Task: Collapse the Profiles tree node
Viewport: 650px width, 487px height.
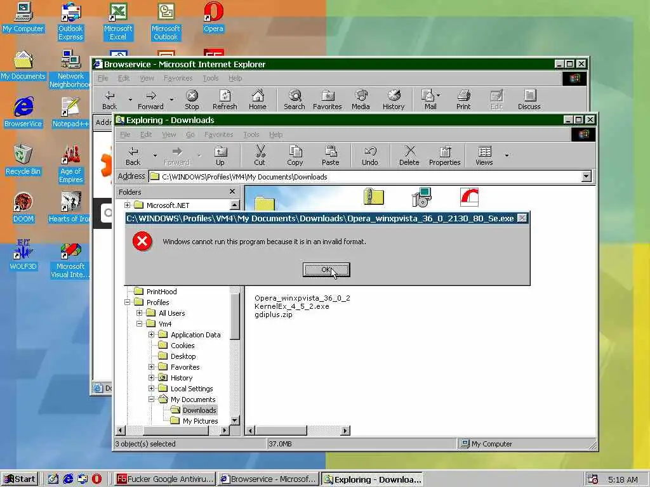Action: tap(127, 302)
